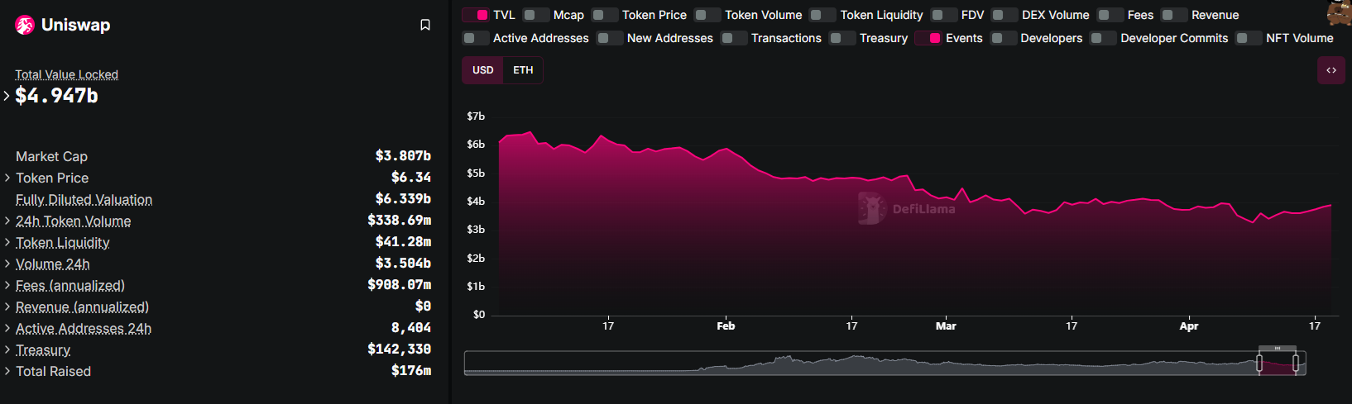This screenshot has height=404, width=1352.
Task: Turn on the DEX Volume toggle
Action: 1004,15
